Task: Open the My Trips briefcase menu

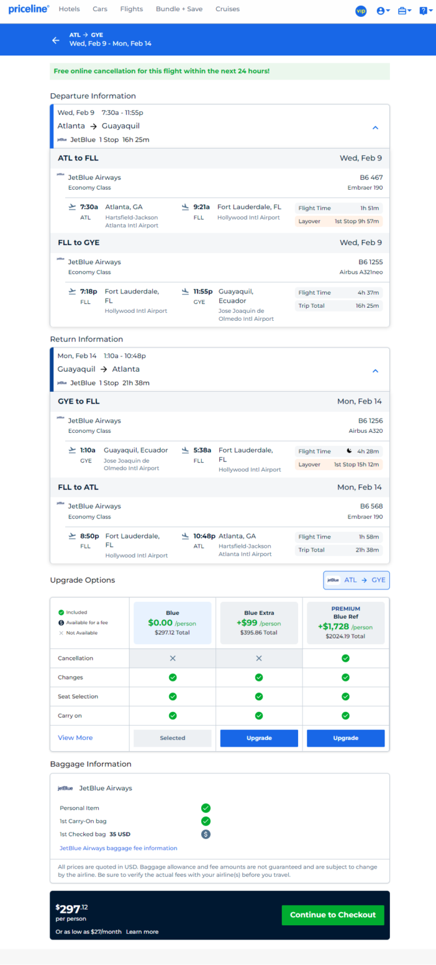Action: (405, 10)
